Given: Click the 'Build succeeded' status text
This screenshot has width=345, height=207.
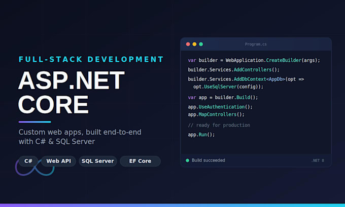Looking at the screenshot, I should 209,160.
